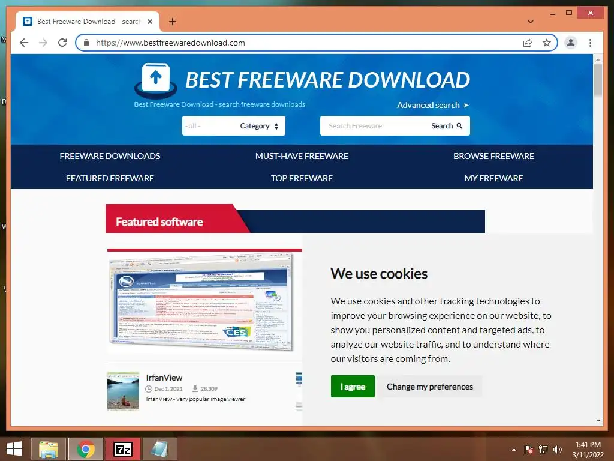Click the I agree cookies button
This screenshot has height=461, width=614.
(353, 386)
